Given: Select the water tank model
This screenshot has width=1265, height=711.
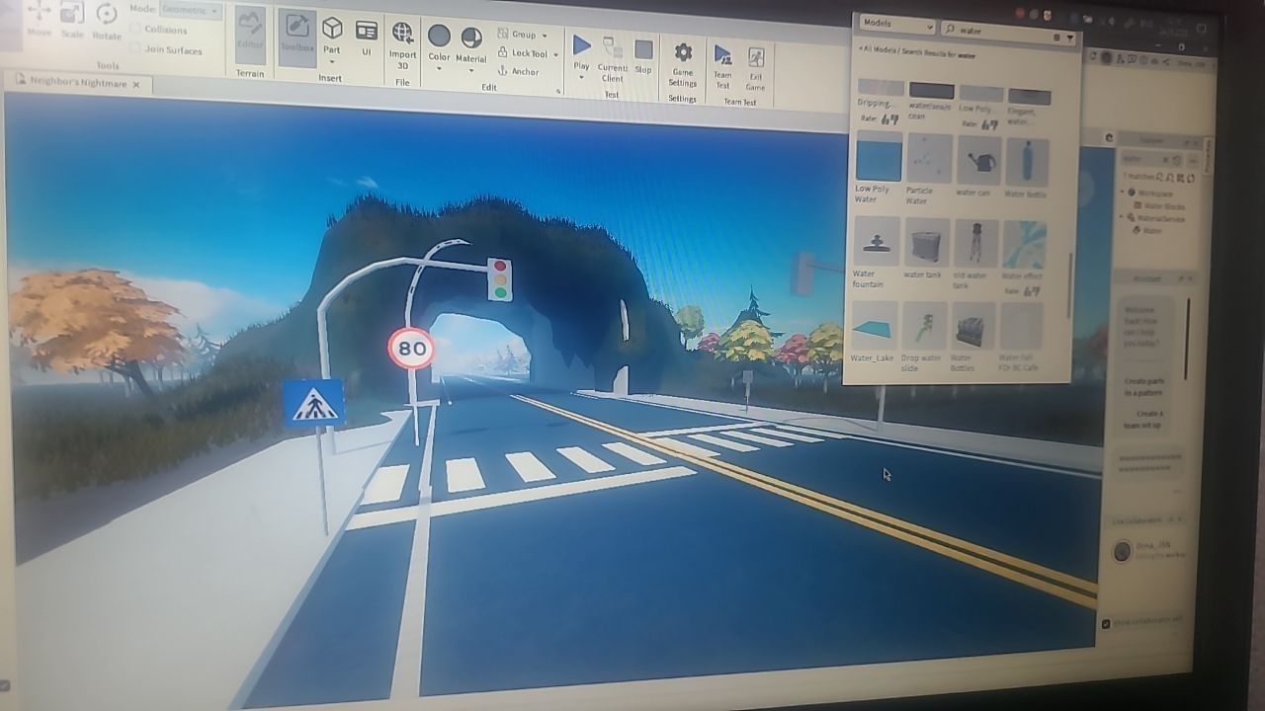Looking at the screenshot, I should point(926,249).
